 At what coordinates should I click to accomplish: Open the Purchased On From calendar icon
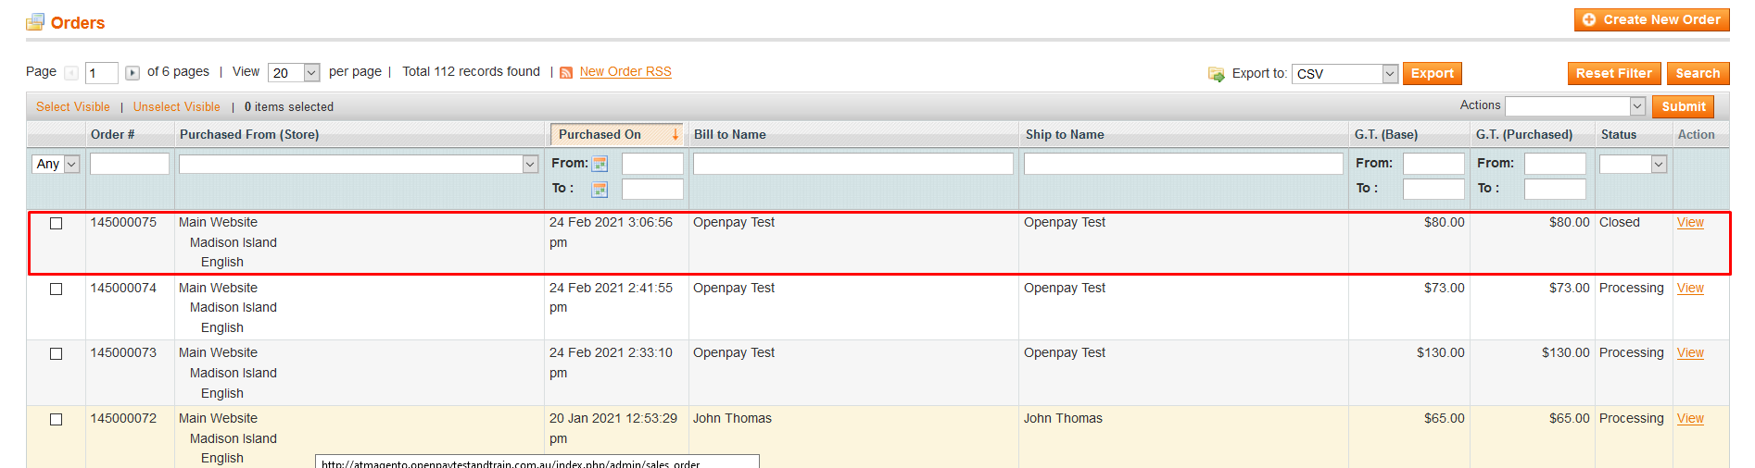click(x=600, y=164)
